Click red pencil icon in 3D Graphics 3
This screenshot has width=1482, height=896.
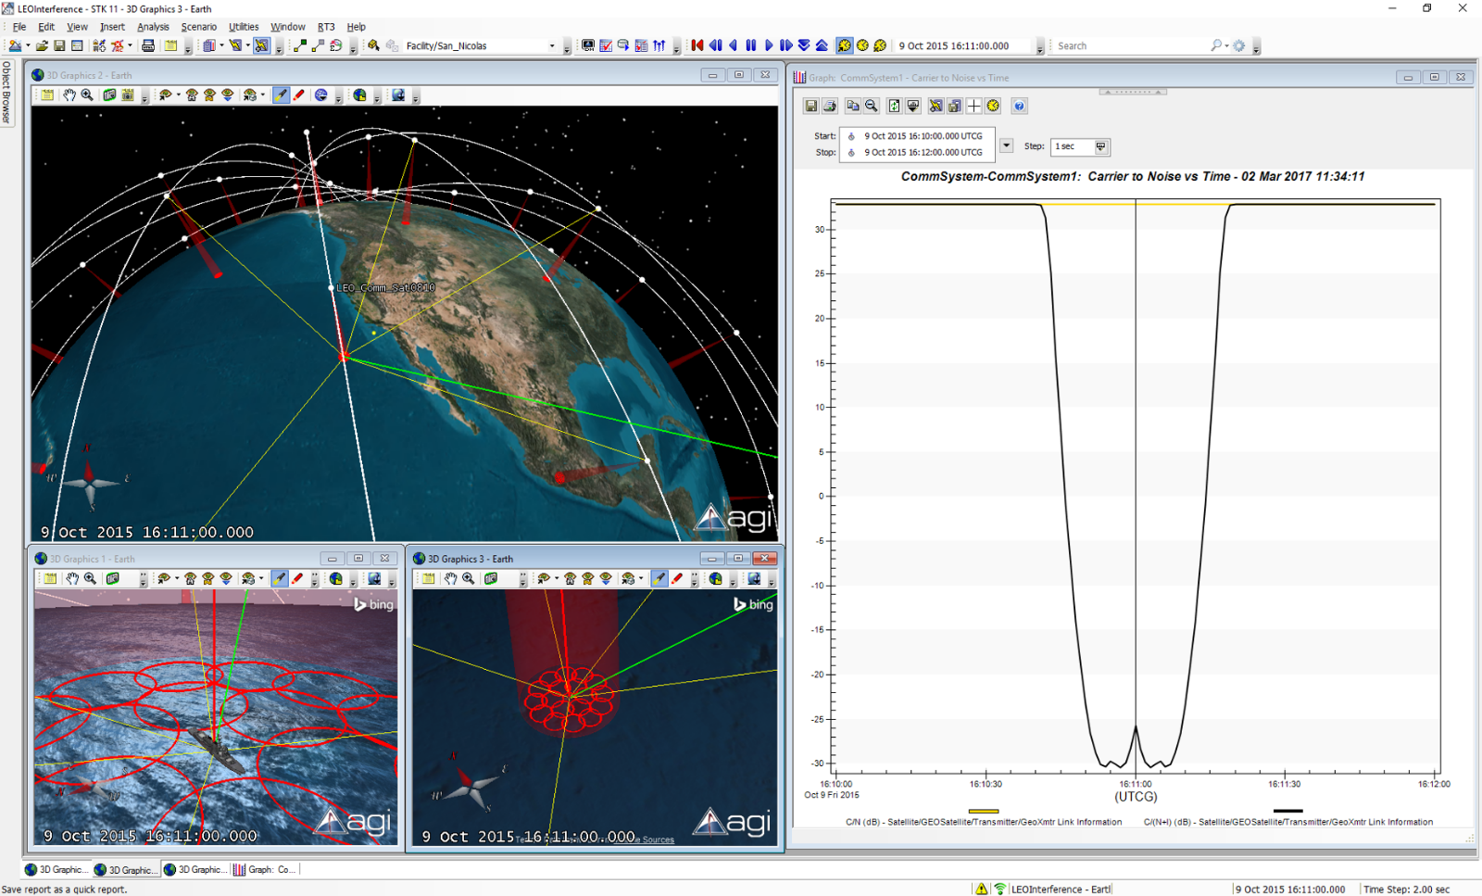coord(677,579)
